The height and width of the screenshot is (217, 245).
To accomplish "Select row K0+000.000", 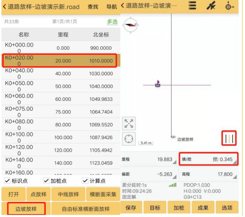I will (61, 48).
